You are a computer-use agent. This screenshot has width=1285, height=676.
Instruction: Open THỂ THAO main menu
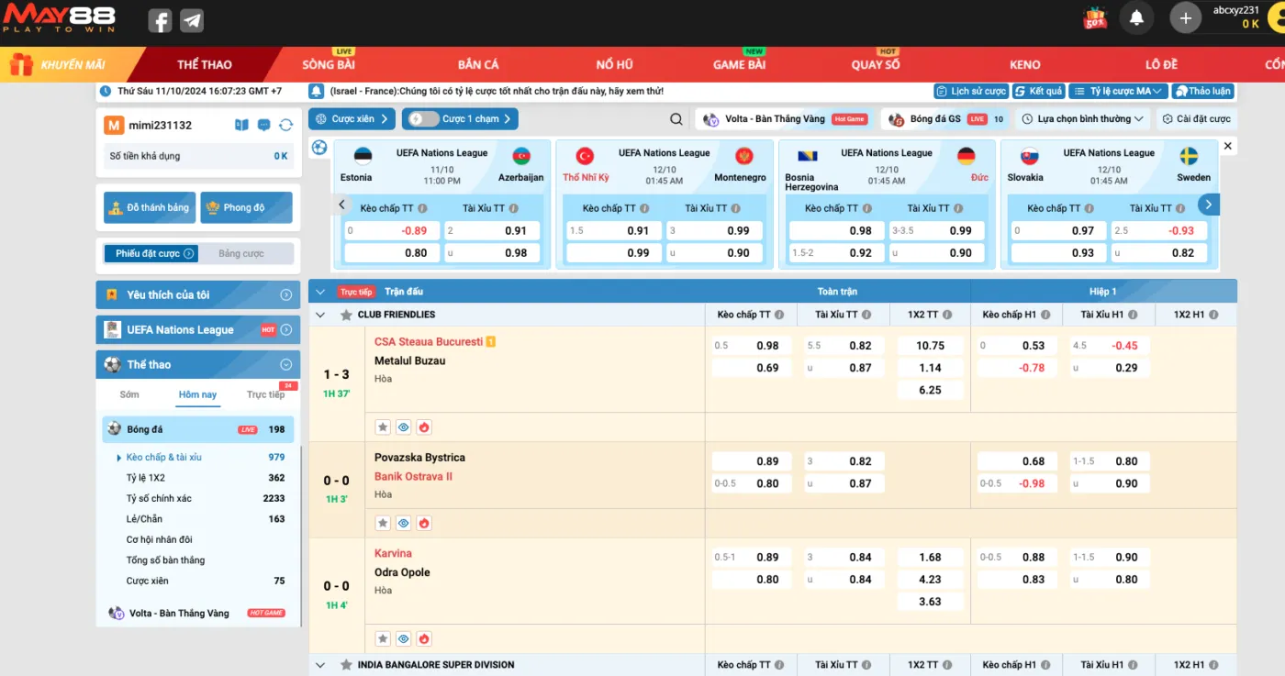(205, 65)
